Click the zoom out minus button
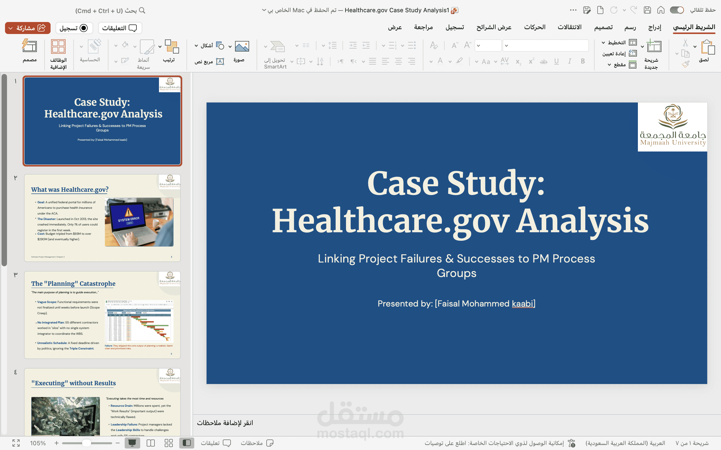721x450 pixels. tap(118, 443)
